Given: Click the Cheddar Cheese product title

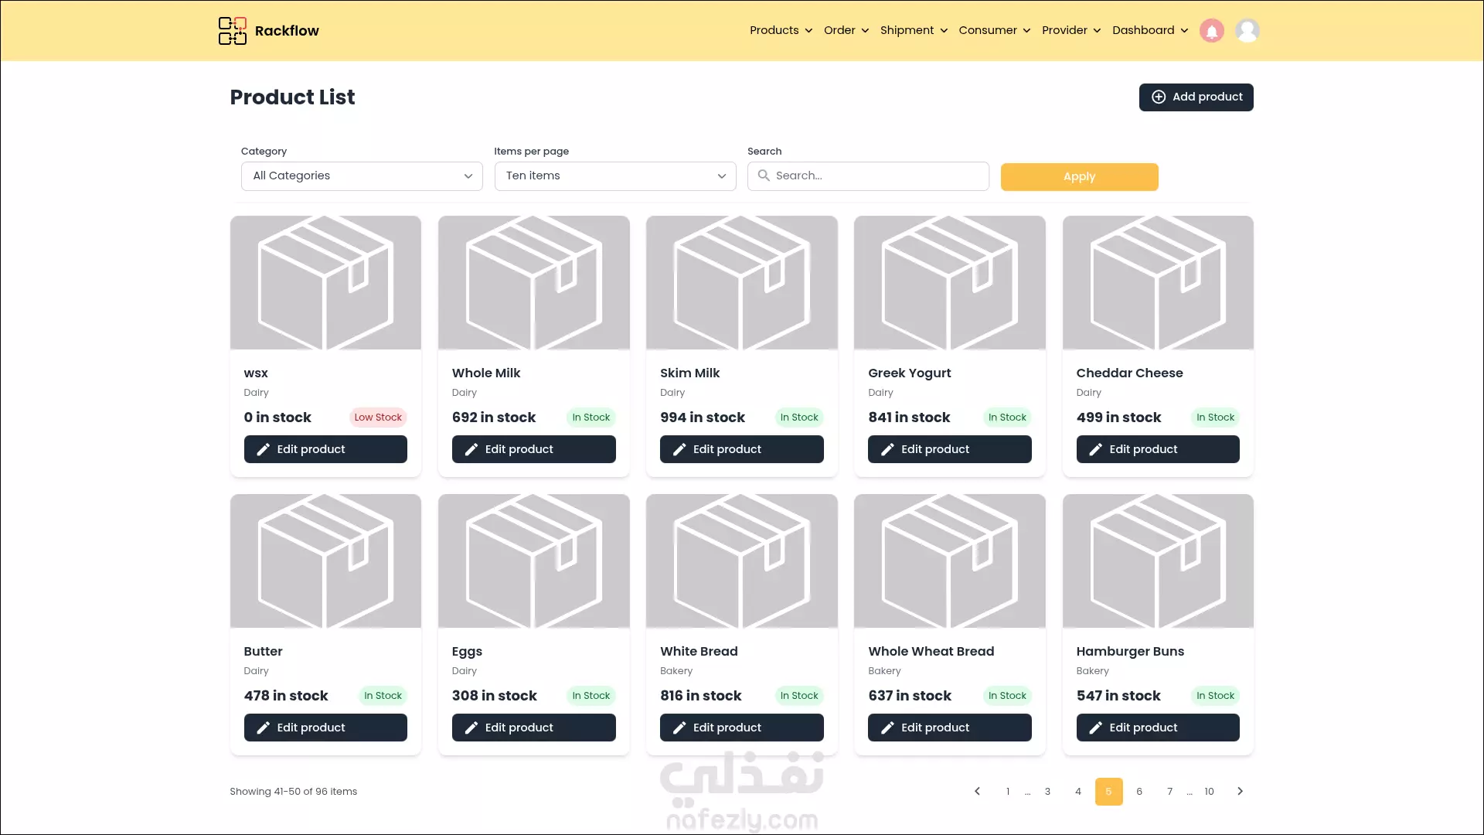Looking at the screenshot, I should coord(1129,373).
